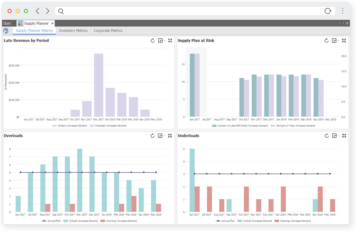Refresh the Overloads chart
Viewport: 356px width, 231px height.
[153, 136]
